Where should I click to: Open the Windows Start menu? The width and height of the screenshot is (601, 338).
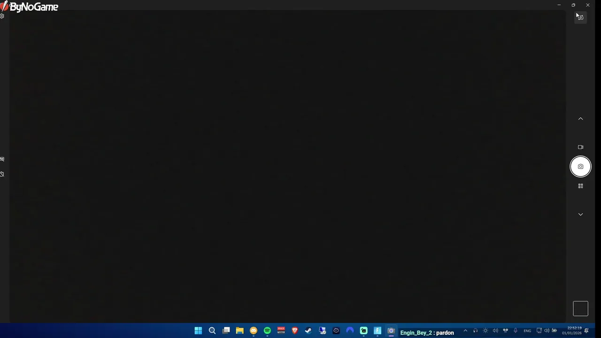[x=198, y=331]
